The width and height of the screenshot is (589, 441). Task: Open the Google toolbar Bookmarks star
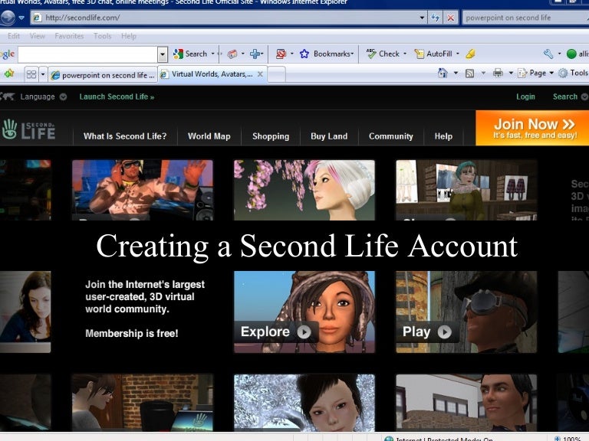[304, 54]
